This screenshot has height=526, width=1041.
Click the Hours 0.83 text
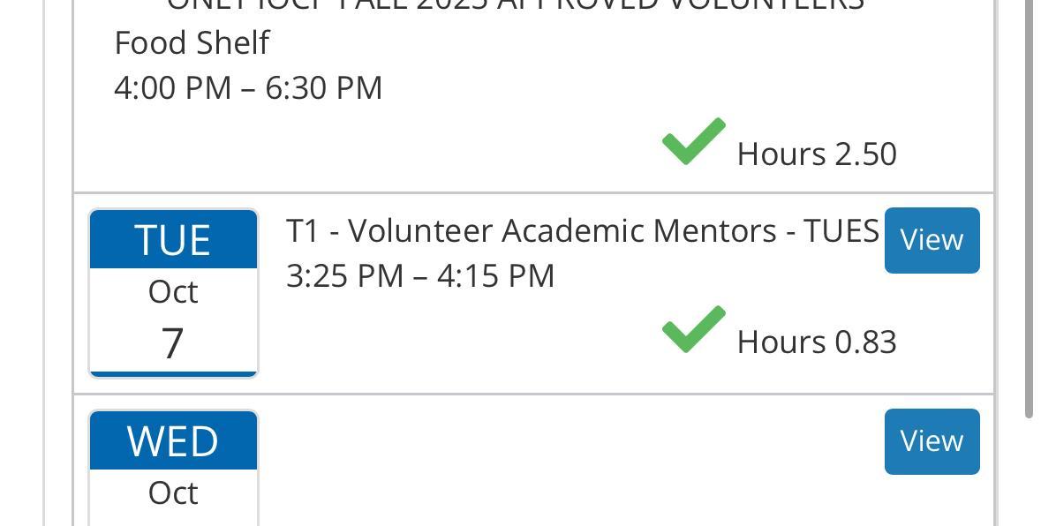(817, 342)
